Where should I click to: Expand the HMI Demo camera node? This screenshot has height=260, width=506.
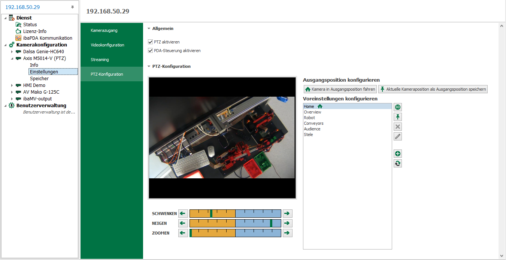[12, 85]
